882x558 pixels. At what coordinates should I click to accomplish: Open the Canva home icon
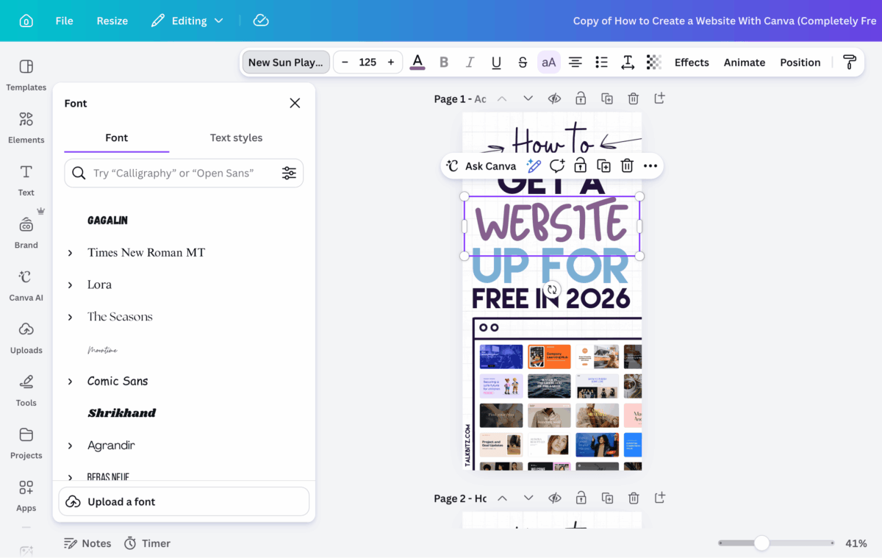26,21
